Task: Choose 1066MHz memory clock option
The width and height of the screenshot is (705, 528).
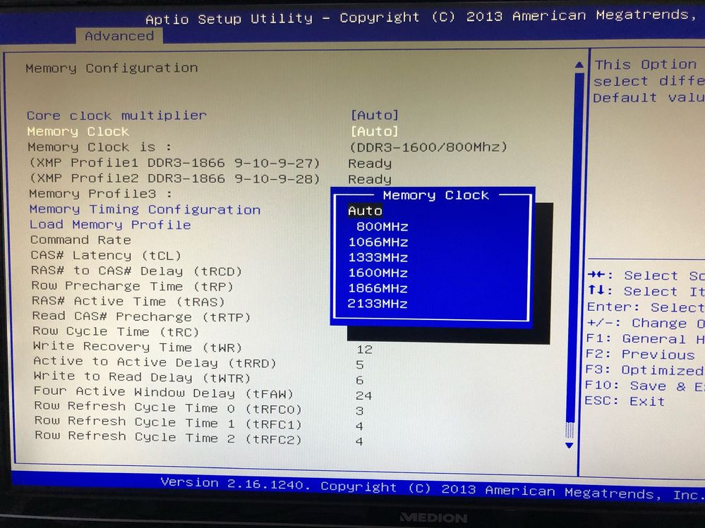Action: pos(378,242)
